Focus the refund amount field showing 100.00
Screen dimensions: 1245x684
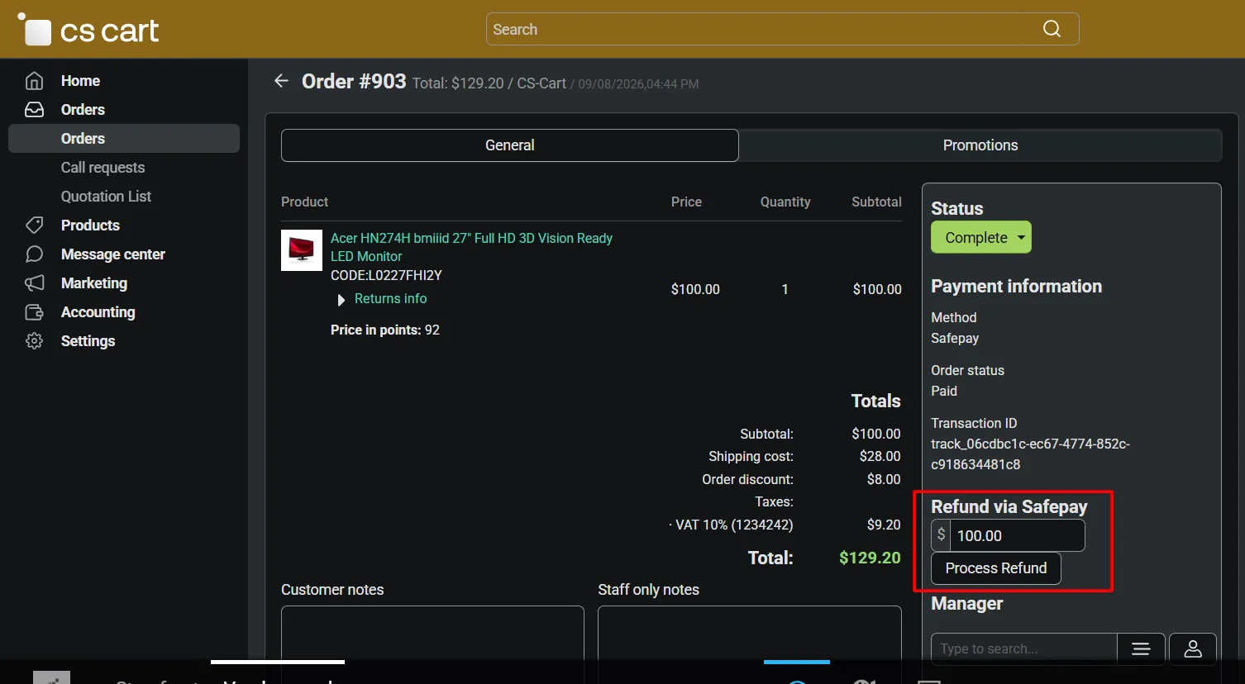coord(1017,535)
